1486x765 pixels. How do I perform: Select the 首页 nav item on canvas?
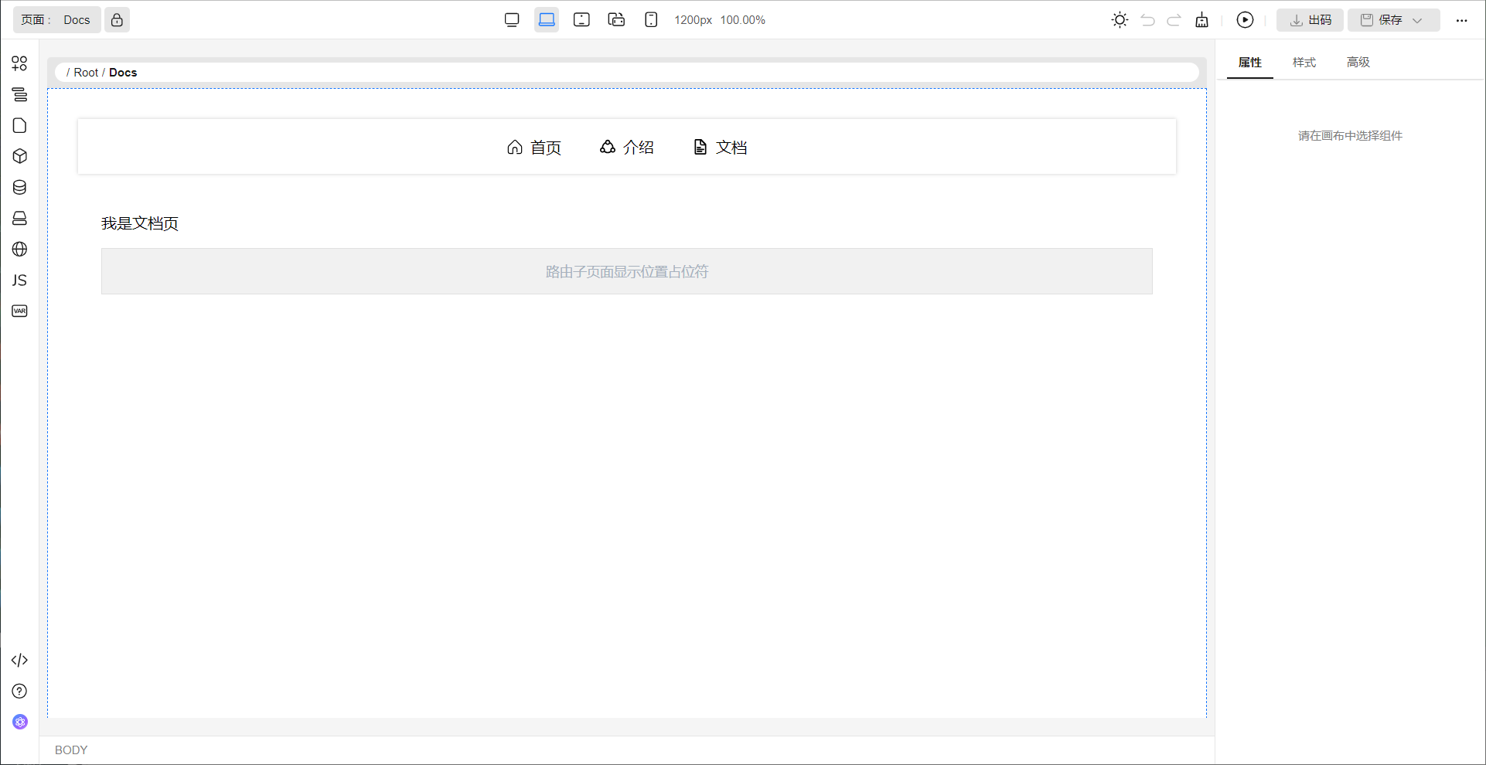[x=534, y=147]
